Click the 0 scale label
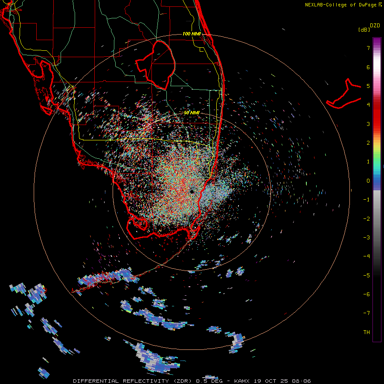384x384 pixels. tap(368, 181)
